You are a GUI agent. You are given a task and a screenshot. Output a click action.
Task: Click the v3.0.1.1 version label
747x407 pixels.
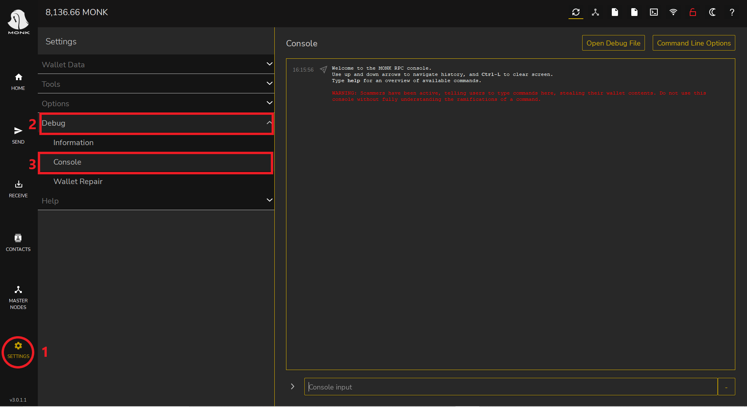point(18,400)
